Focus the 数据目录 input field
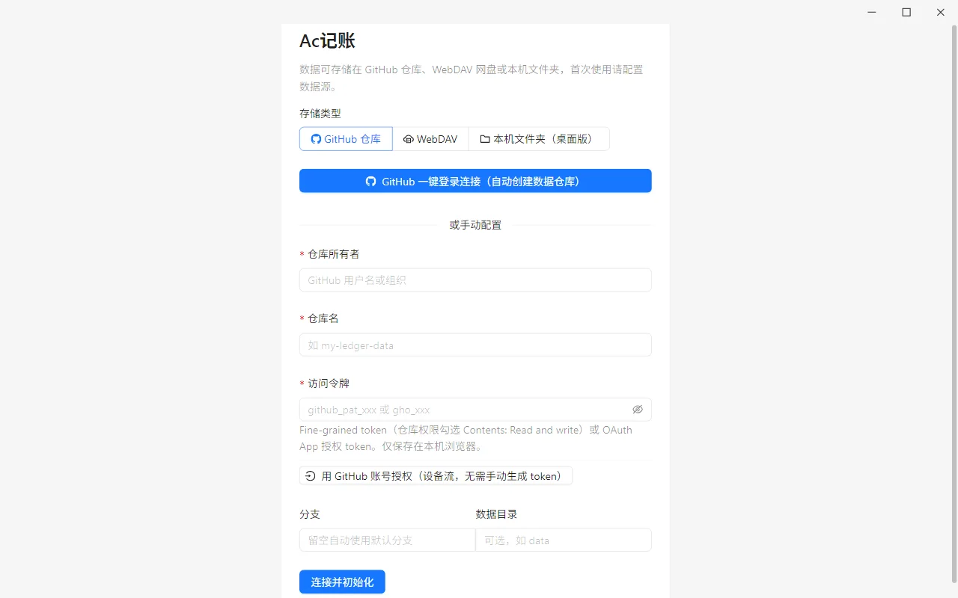 pyautogui.click(x=564, y=540)
